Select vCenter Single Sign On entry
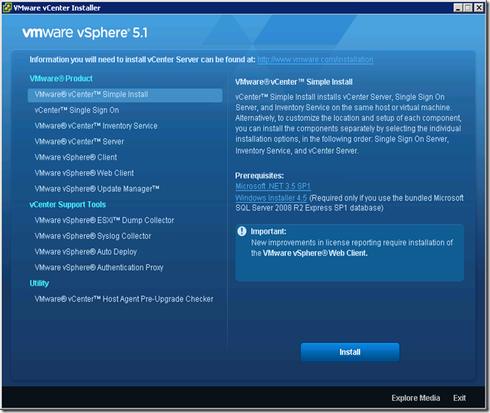 [76, 110]
